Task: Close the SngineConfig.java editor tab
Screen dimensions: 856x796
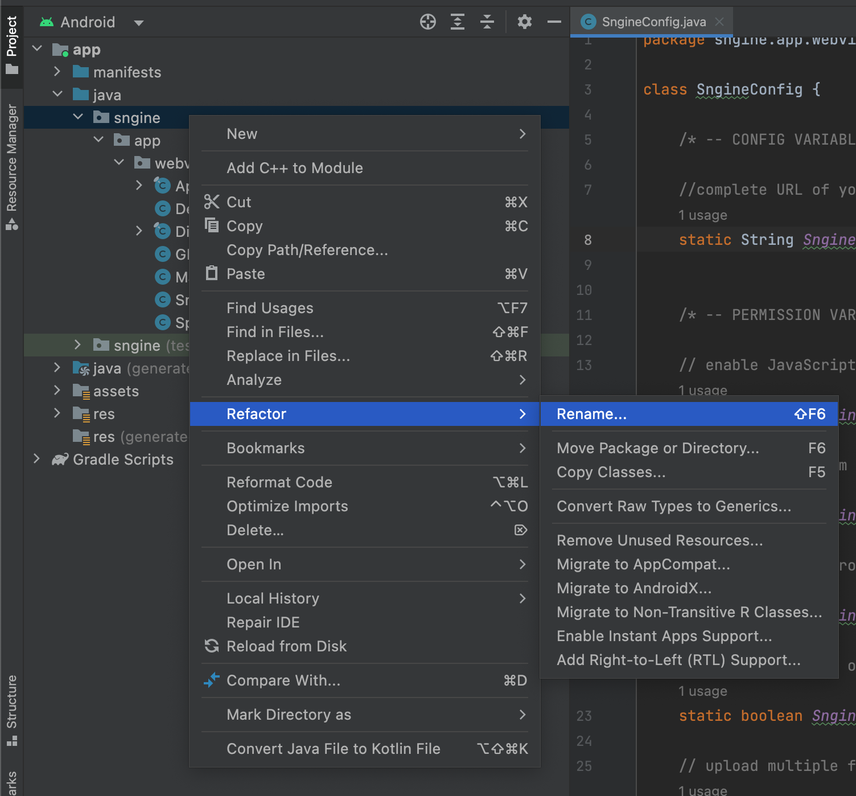Action: point(719,22)
